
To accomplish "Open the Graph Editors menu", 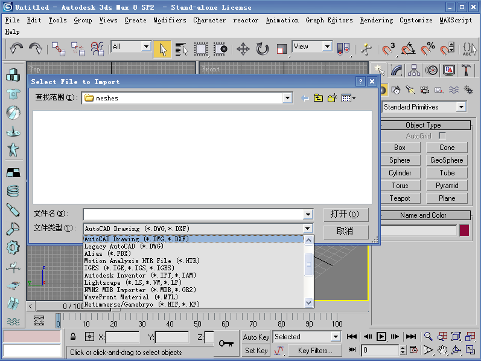I will 329,21.
